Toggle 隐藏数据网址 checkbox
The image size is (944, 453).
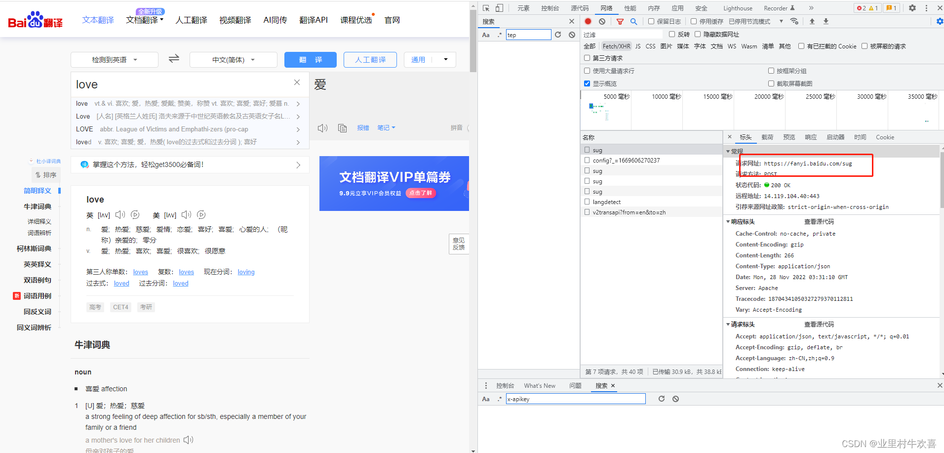(698, 34)
